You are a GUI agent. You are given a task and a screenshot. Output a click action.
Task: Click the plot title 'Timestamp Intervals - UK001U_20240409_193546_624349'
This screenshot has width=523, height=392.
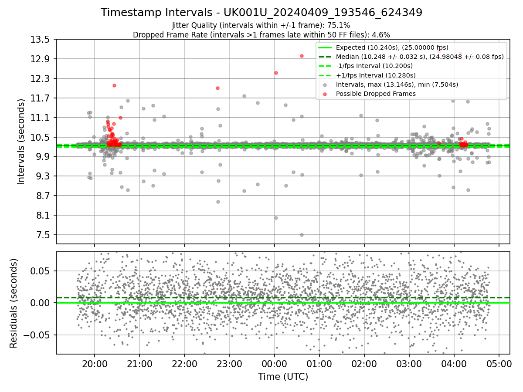point(261,13)
